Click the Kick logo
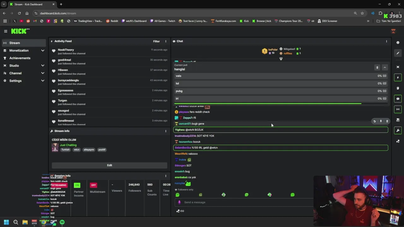The height and width of the screenshot is (227, 404). point(20,31)
